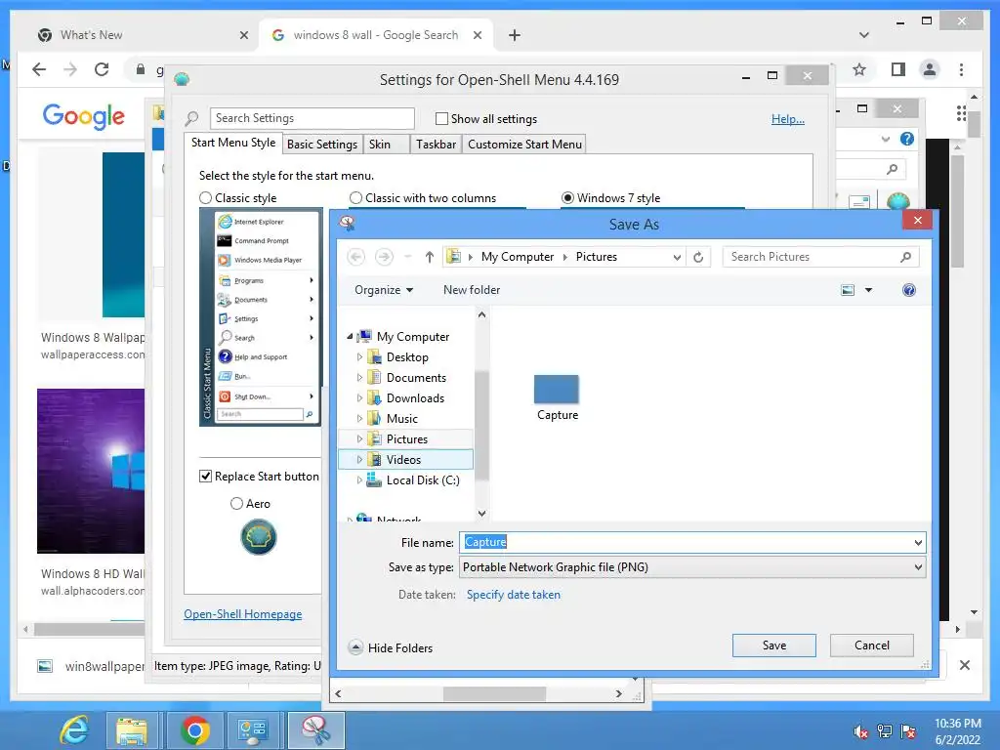1000x750 pixels.
Task: Expand the Desktop tree node
Action: click(x=359, y=357)
